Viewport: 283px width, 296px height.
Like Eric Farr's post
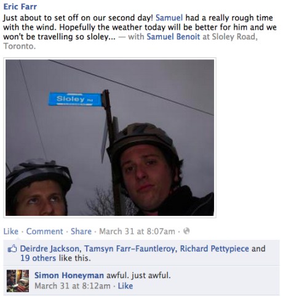pyautogui.click(x=10, y=231)
